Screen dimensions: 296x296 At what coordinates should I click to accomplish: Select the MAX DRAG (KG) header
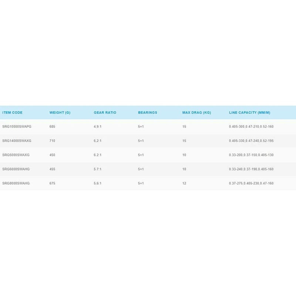click(x=196, y=112)
